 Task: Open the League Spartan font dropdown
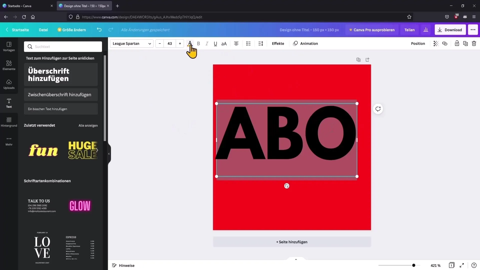point(132,43)
